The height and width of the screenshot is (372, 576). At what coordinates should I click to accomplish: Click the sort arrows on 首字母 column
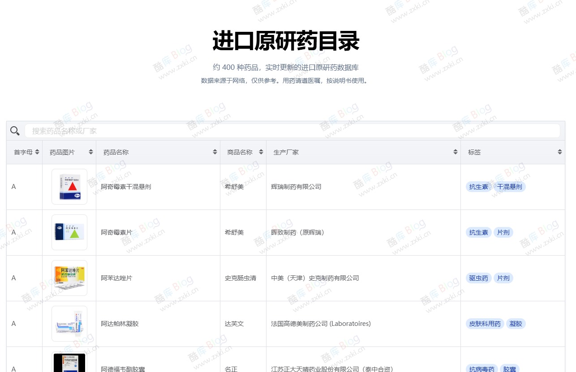point(38,152)
